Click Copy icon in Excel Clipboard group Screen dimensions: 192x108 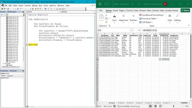click(x=106, y=19)
